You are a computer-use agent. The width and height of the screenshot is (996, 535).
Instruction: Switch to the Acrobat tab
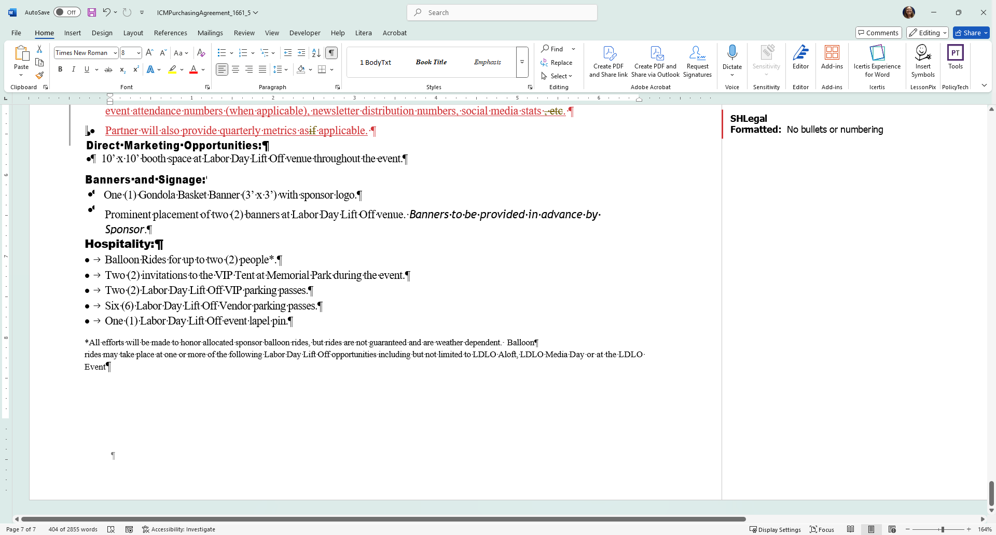tap(395, 33)
